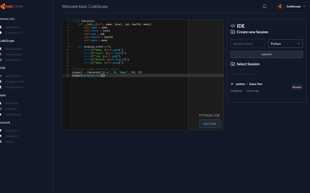The image size is (310, 193).
Task: Open Media Library
Action: (x=14, y=87)
